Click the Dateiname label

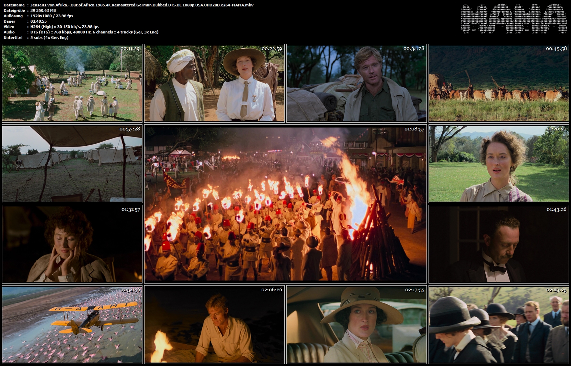click(14, 5)
